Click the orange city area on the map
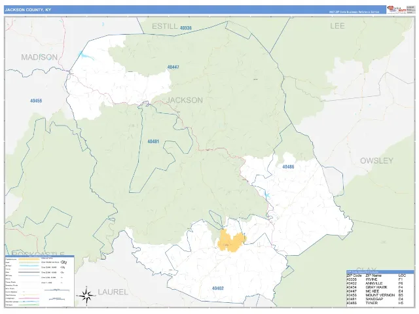The width and height of the screenshot is (419, 314). click(x=232, y=241)
